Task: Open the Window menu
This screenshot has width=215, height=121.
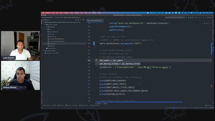Action: [94, 13]
